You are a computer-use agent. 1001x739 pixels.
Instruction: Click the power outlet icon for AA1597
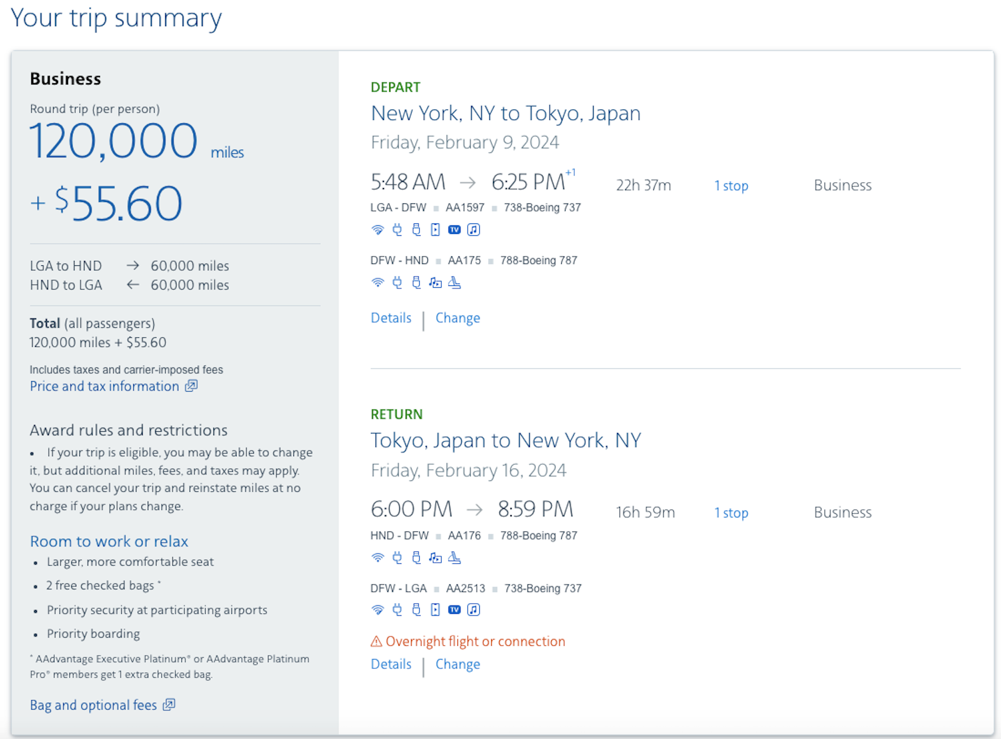[x=397, y=230]
